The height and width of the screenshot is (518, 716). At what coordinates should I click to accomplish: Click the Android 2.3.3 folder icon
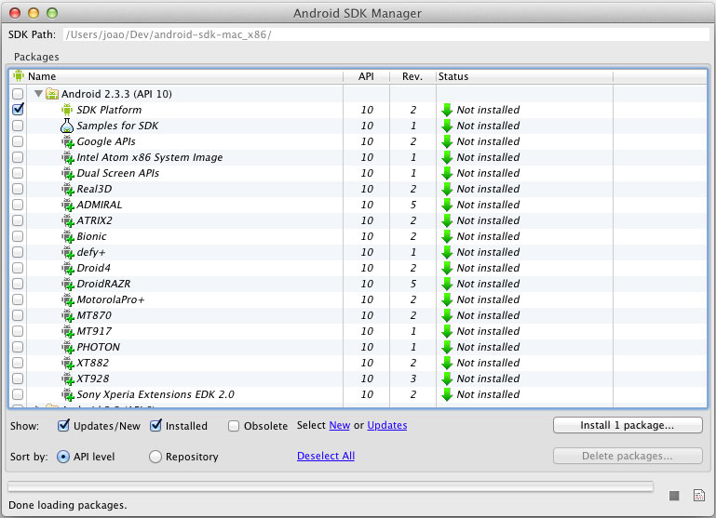point(52,94)
